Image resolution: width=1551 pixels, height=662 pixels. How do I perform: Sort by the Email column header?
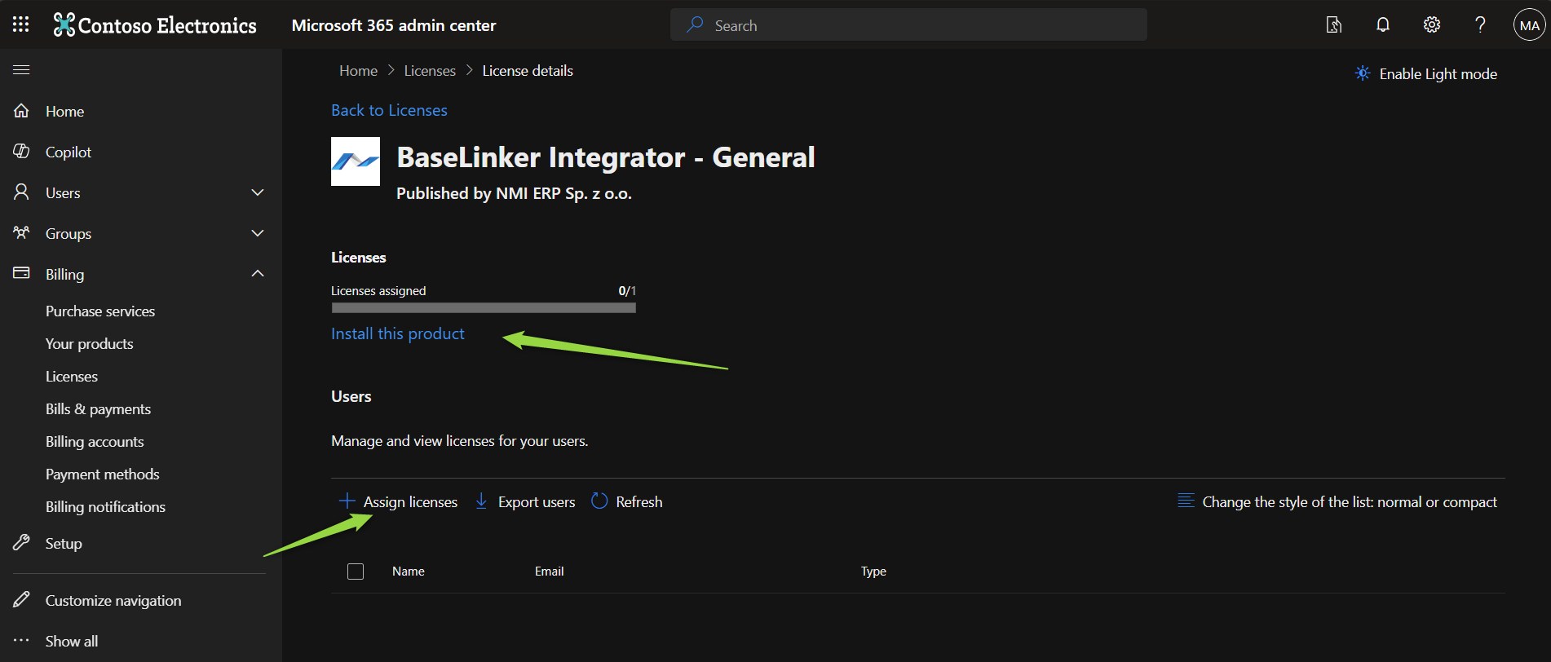click(550, 572)
